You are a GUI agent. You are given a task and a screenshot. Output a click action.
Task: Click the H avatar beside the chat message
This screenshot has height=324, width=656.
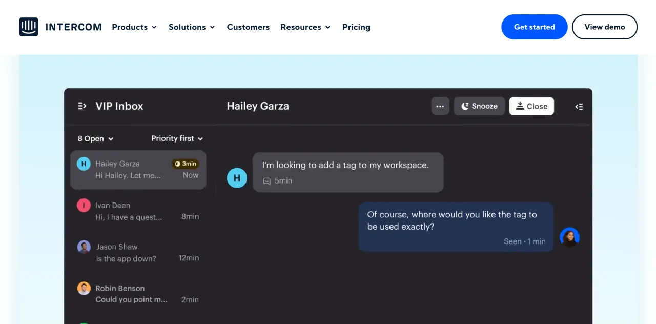237,178
